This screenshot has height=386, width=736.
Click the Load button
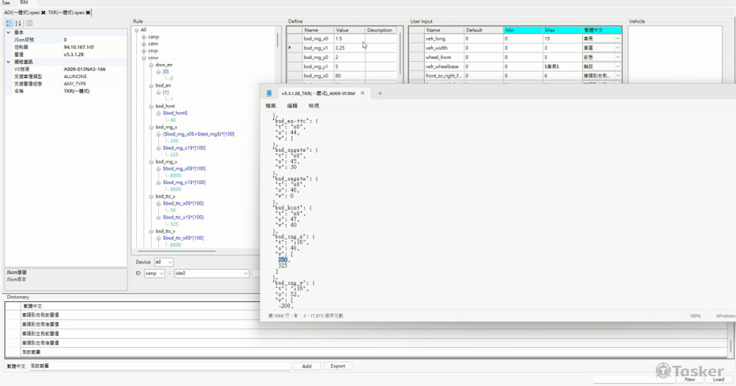coord(718,380)
